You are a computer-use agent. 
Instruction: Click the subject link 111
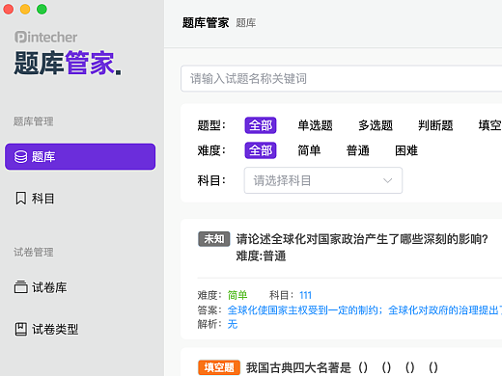[x=305, y=295]
